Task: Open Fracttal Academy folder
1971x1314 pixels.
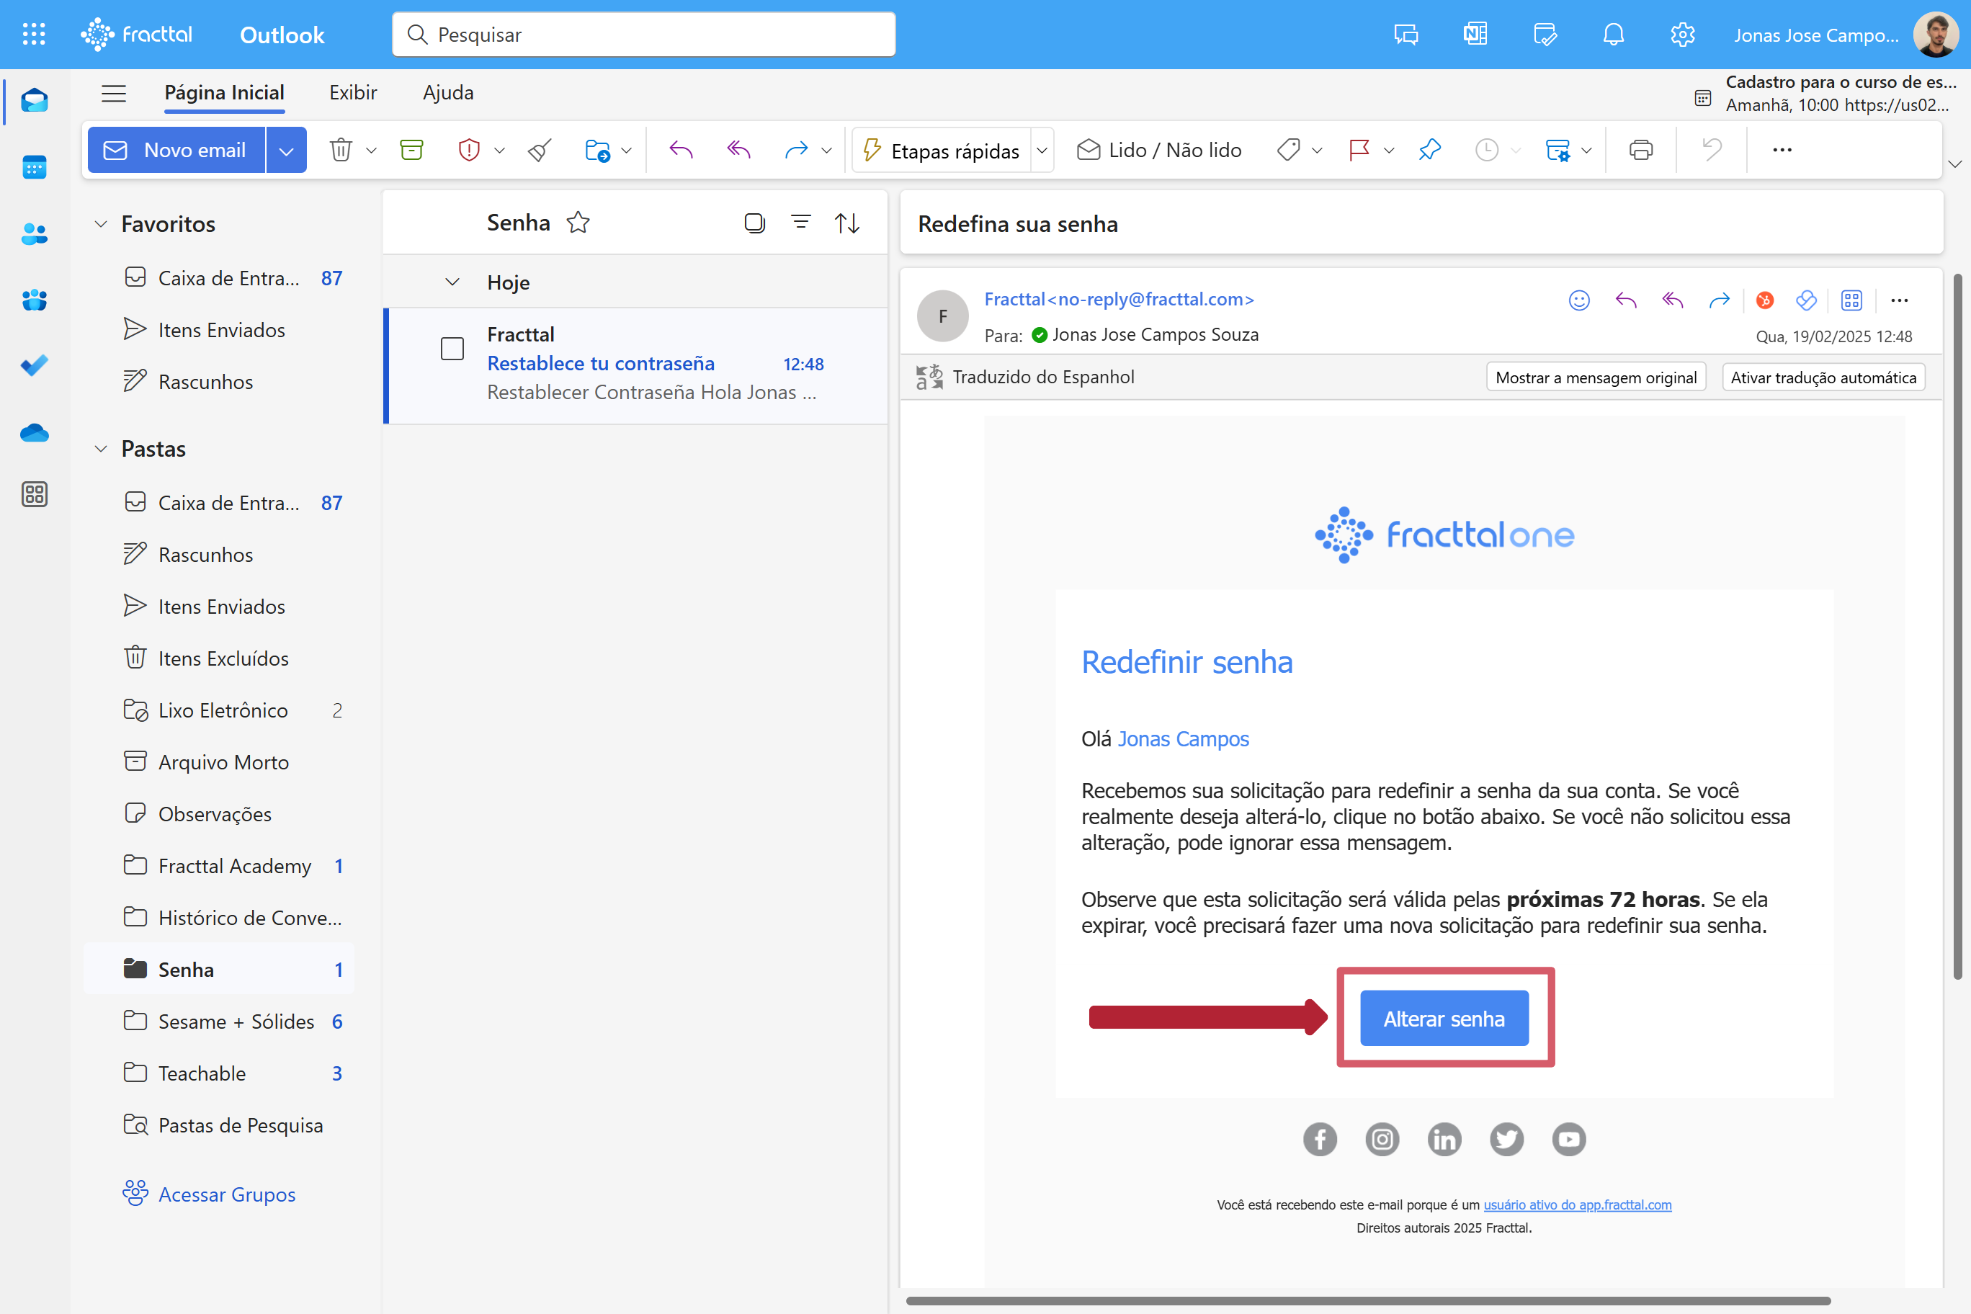Action: coord(220,866)
